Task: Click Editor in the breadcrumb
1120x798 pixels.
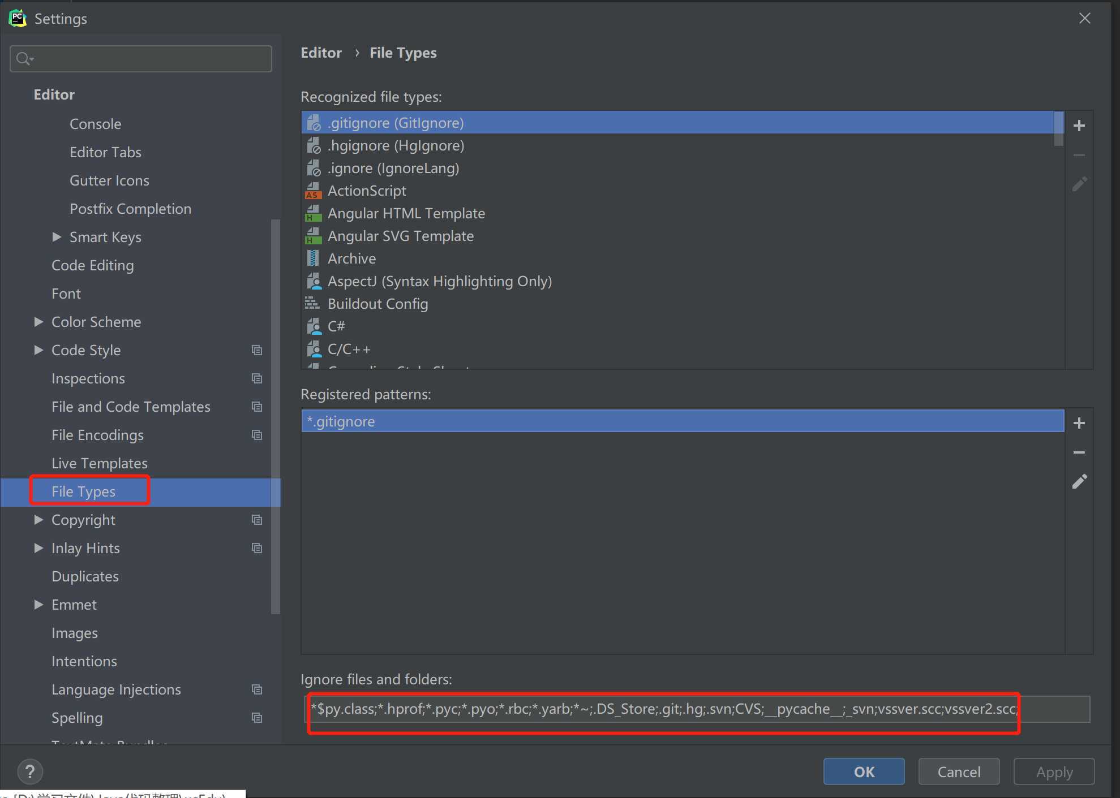Action: (x=321, y=53)
